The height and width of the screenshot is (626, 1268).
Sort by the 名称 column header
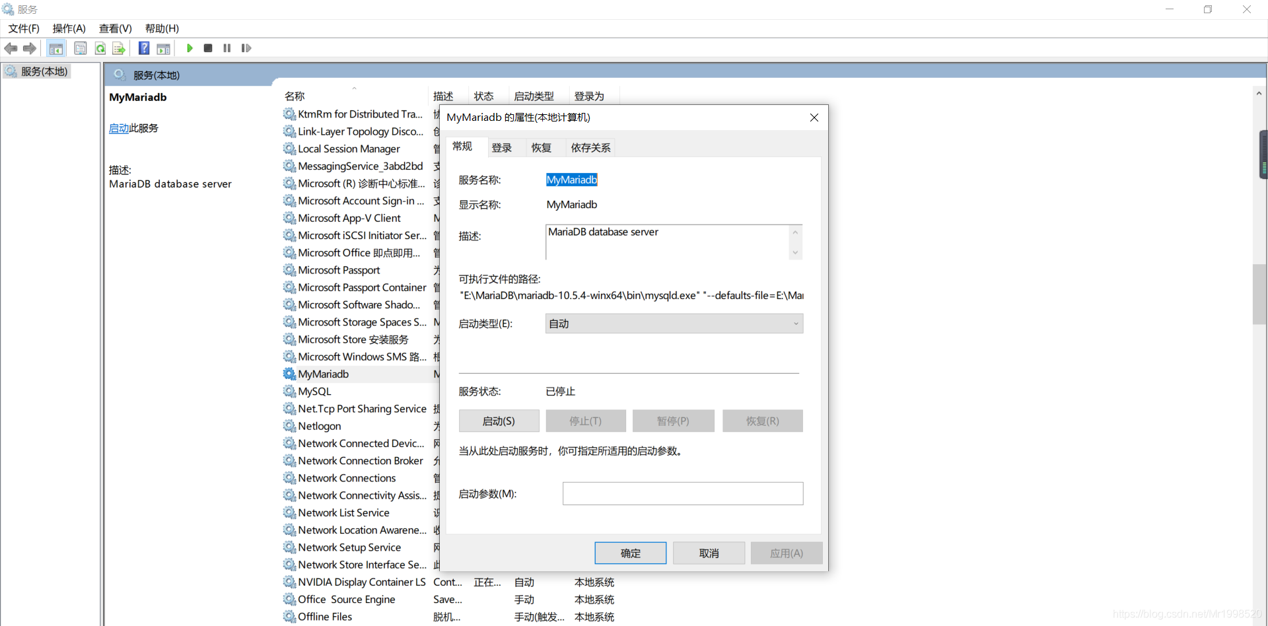[x=355, y=96]
